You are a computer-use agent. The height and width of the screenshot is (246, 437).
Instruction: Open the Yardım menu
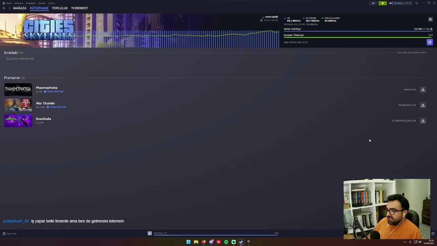coord(51,3)
